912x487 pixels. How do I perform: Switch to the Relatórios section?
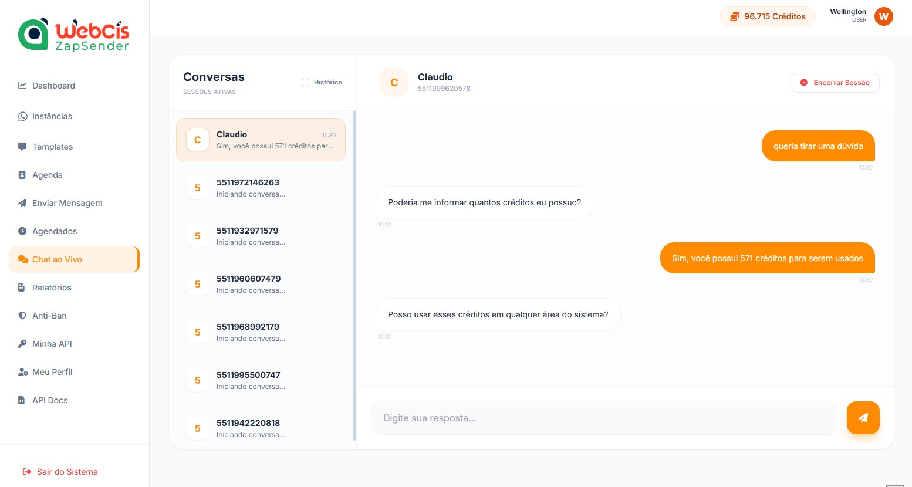(x=52, y=288)
